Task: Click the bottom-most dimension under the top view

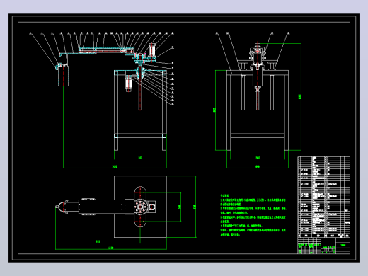Action: pyautogui.click(x=111, y=248)
